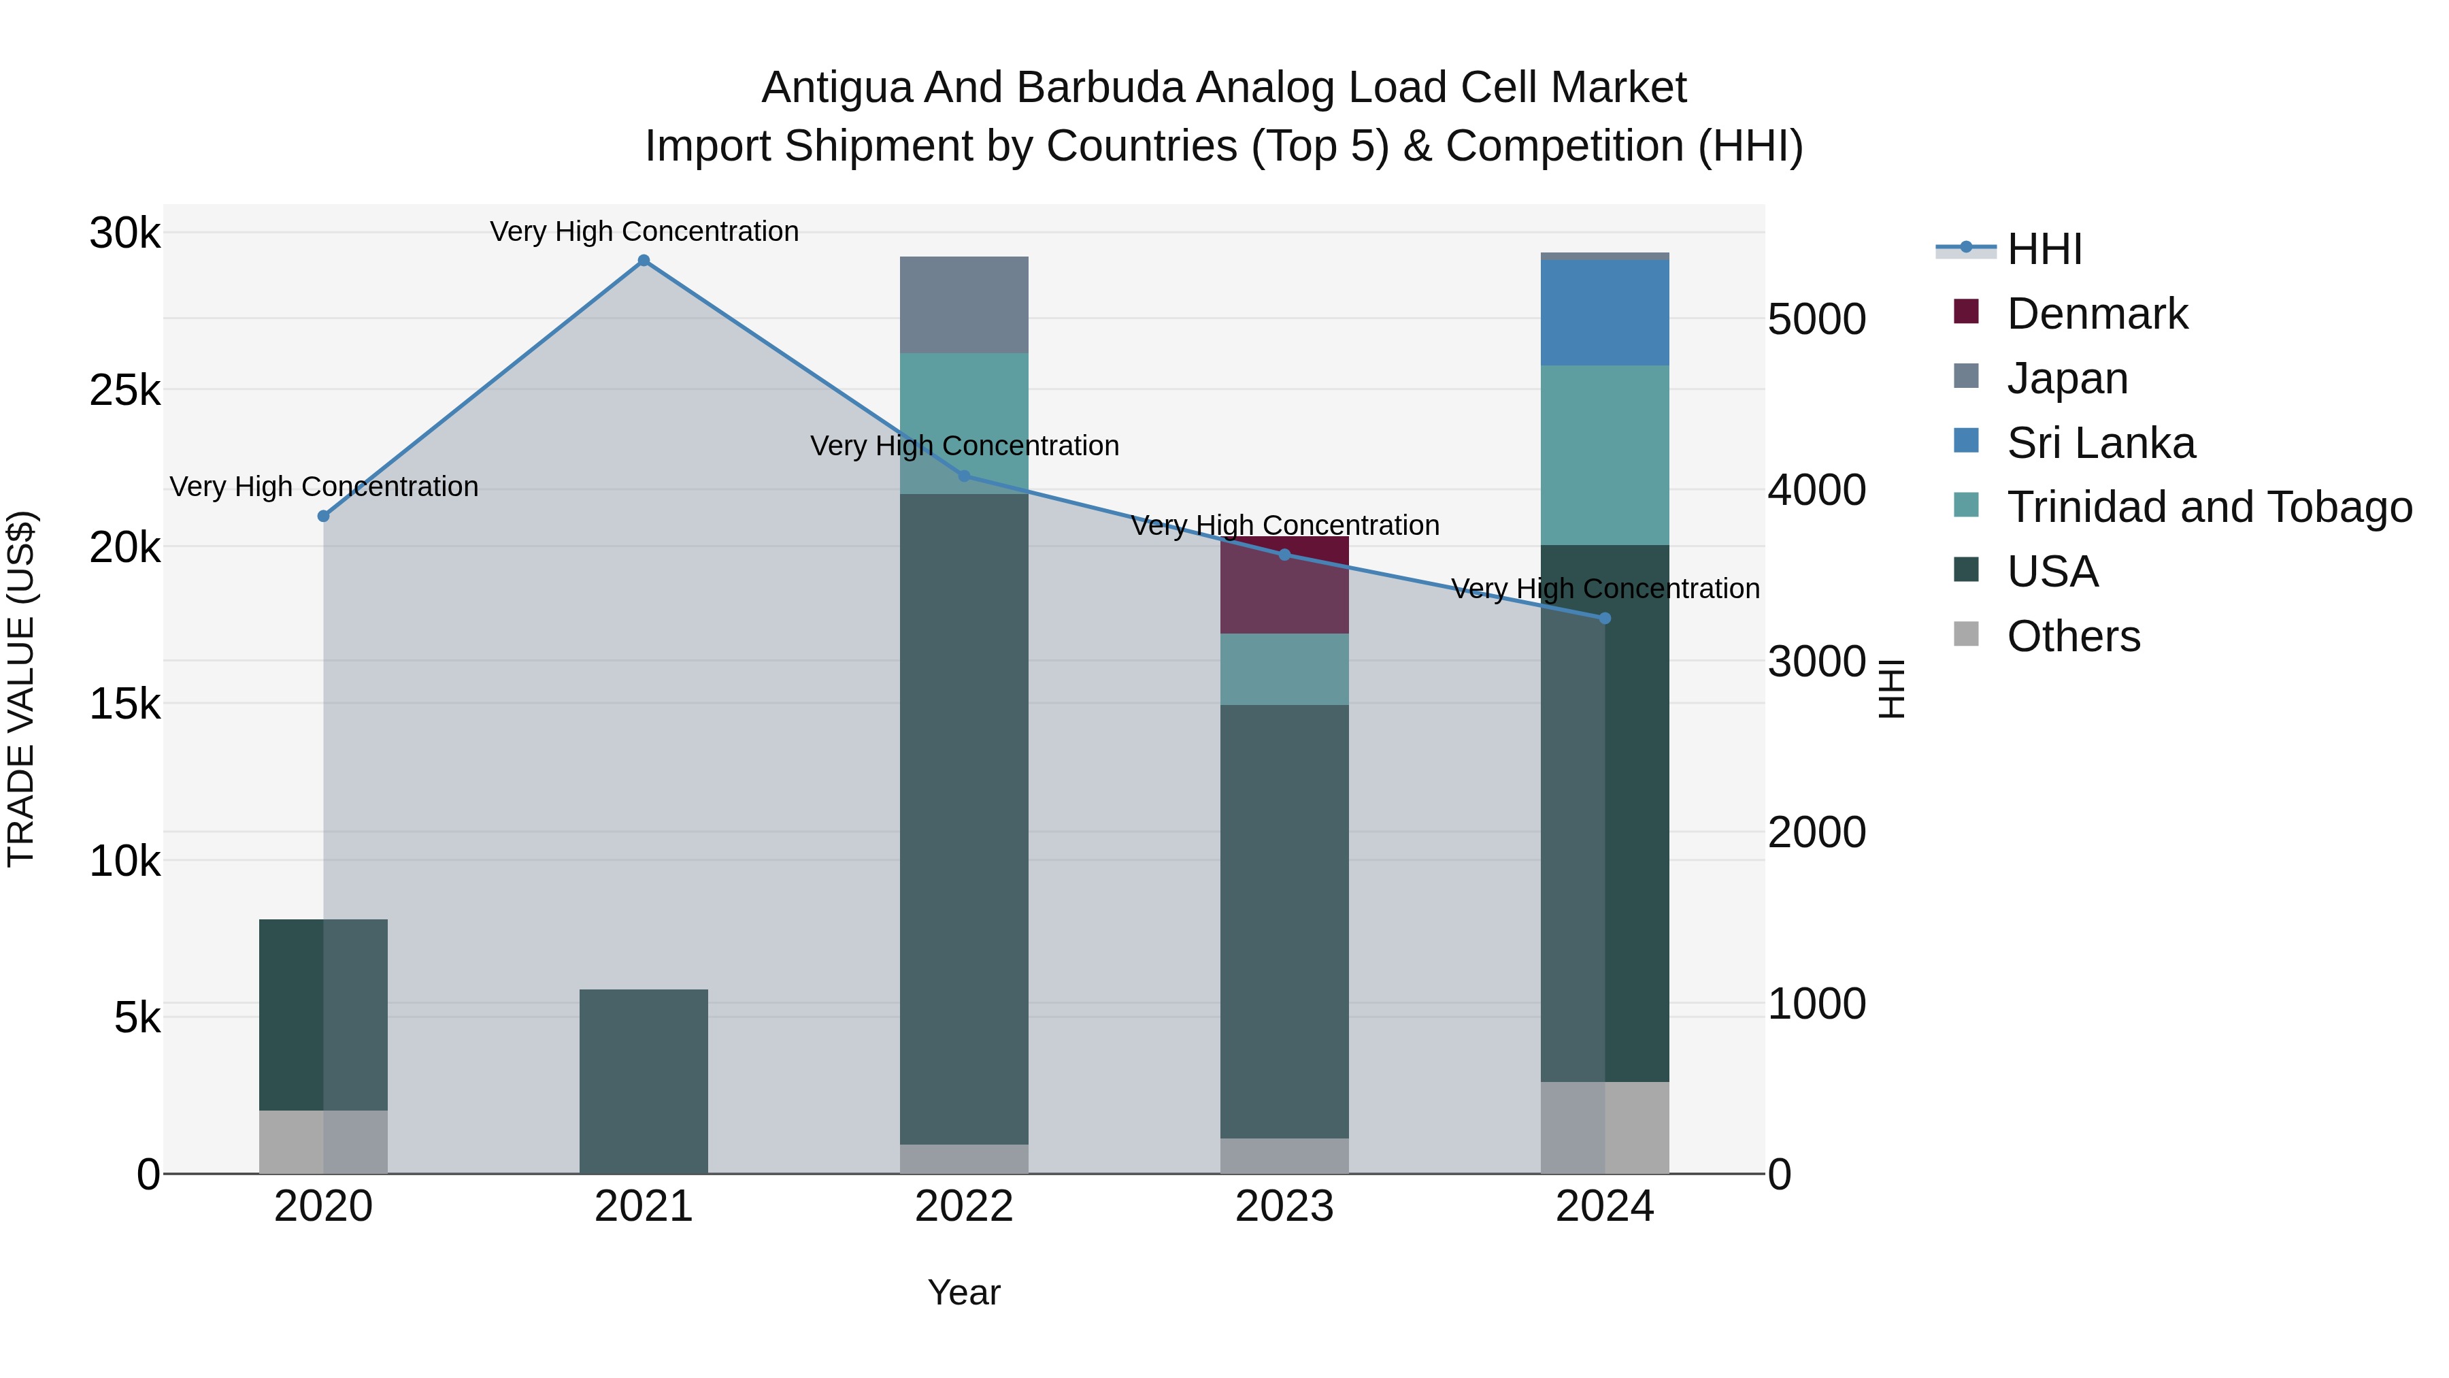Click the 5000 HHI axis tick
This screenshot has height=1378, width=2449.
(1817, 320)
